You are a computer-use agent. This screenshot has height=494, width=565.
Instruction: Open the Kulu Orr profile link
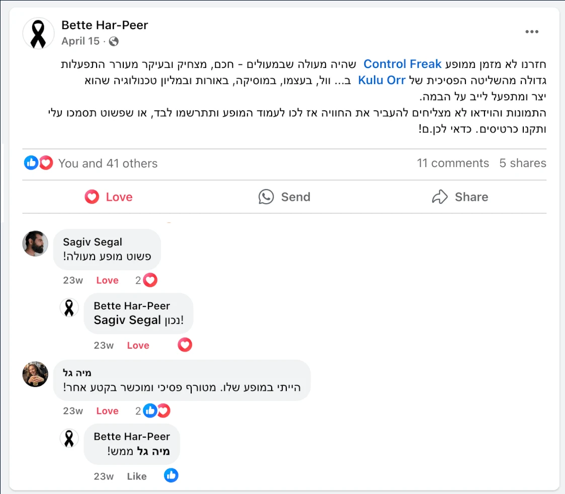381,80
